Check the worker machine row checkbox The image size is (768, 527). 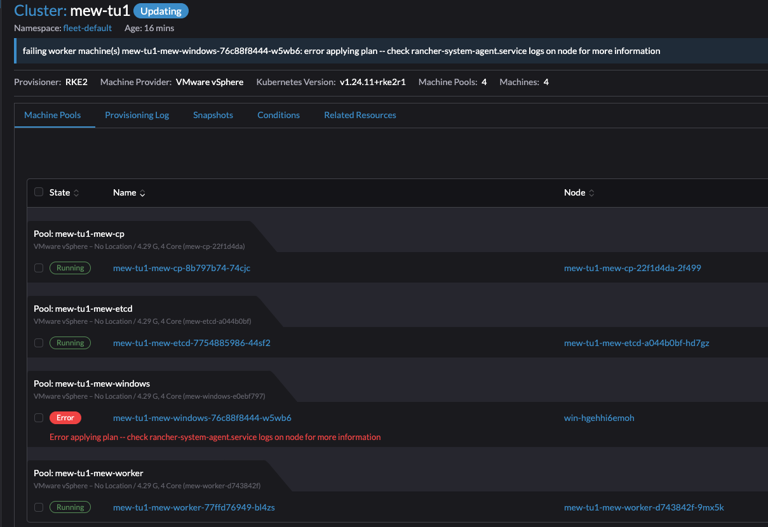(x=39, y=507)
